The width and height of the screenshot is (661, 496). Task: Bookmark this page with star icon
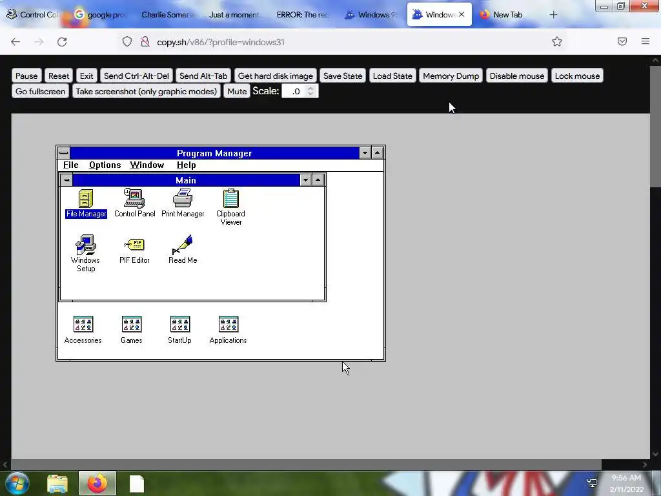click(x=557, y=41)
